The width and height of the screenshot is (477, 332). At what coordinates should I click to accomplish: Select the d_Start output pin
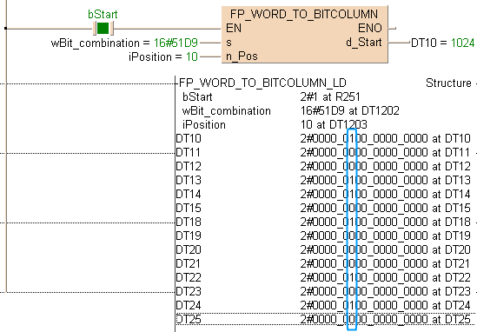pyautogui.click(x=364, y=42)
